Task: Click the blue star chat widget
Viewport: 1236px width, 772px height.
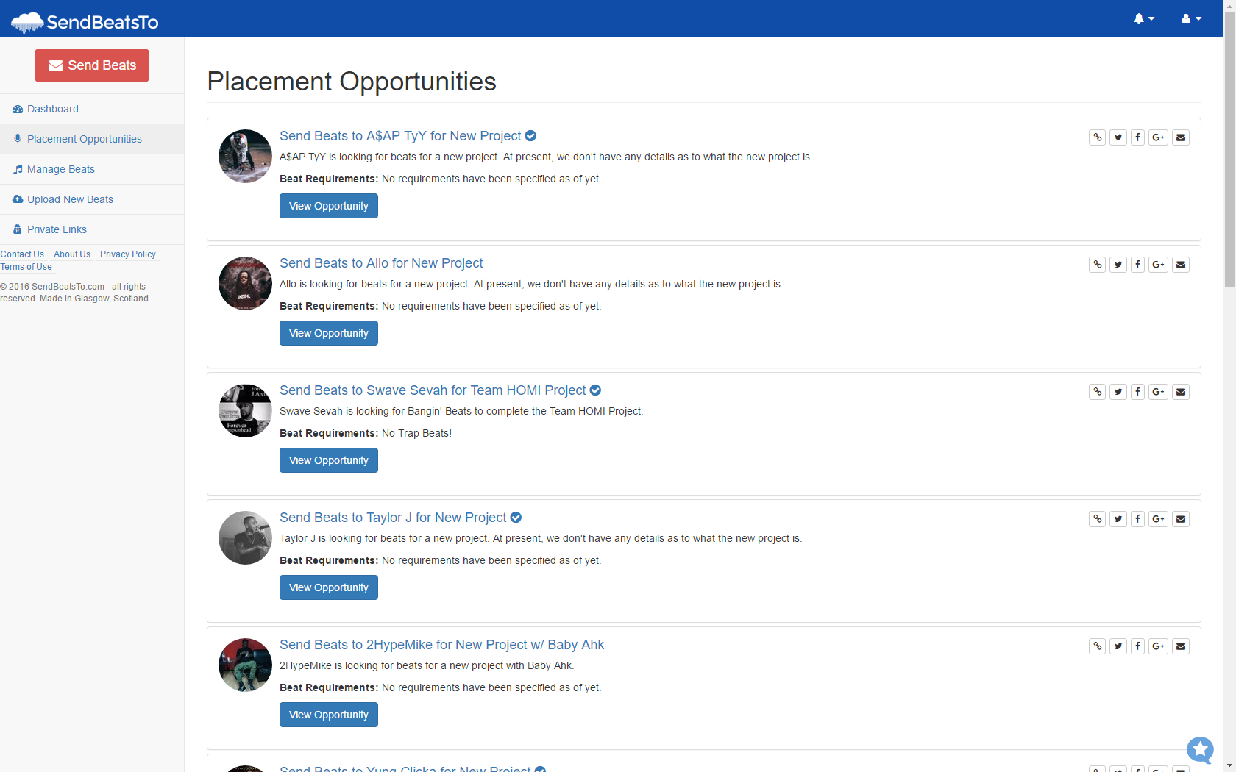Action: [x=1200, y=750]
